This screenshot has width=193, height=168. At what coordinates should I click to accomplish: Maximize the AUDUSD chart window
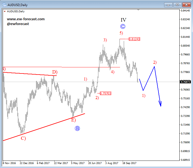point(177,5)
